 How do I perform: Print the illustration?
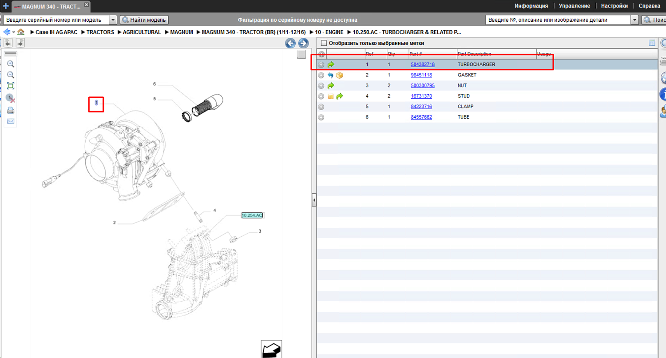point(11,110)
